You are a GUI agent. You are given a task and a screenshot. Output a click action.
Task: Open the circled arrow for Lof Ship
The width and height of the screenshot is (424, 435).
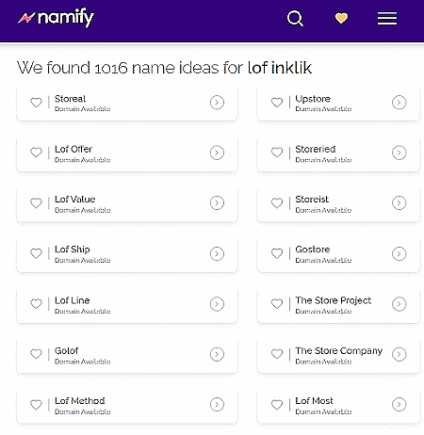217,253
